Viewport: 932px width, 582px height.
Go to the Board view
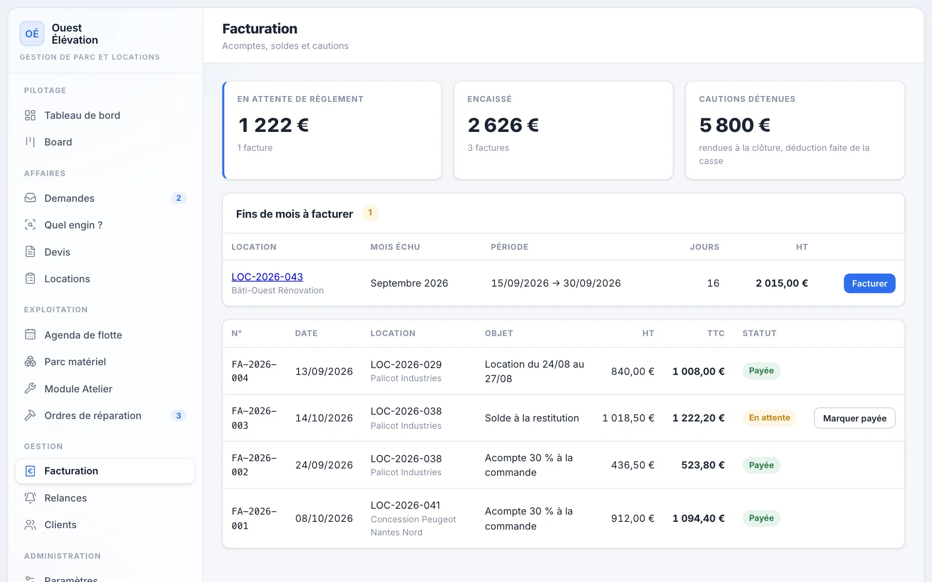coord(105,142)
